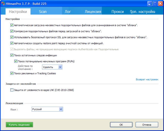Viewport: 164px width, 131px height.
Task: Toggle automatic upload of suspicious files checkbox
Action: pyautogui.click(x=12, y=25)
